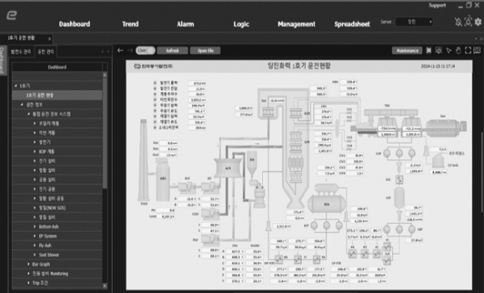This screenshot has width=484, height=293.
Task: Switch to the 운전 관리 tab
Action: (x=46, y=52)
